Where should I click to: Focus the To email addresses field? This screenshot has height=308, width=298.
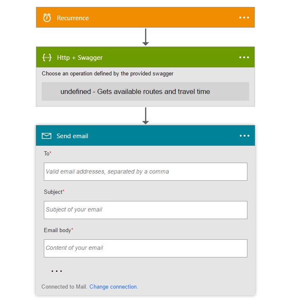tap(145, 171)
